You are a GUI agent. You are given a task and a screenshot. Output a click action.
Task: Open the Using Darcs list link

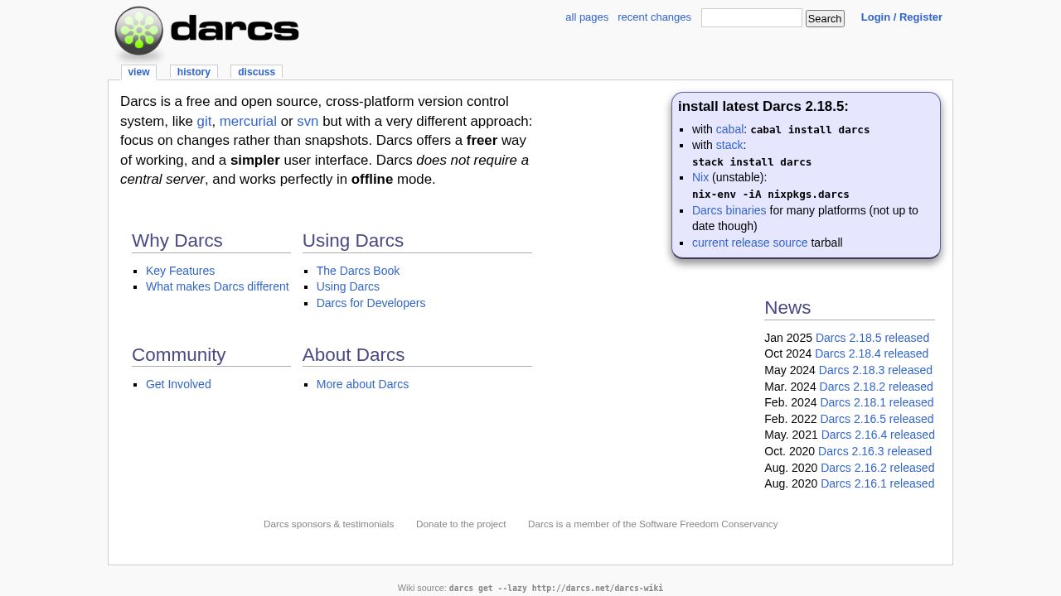click(348, 286)
